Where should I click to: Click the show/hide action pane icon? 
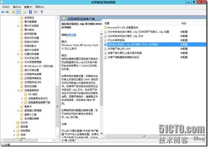(x=35, y=12)
